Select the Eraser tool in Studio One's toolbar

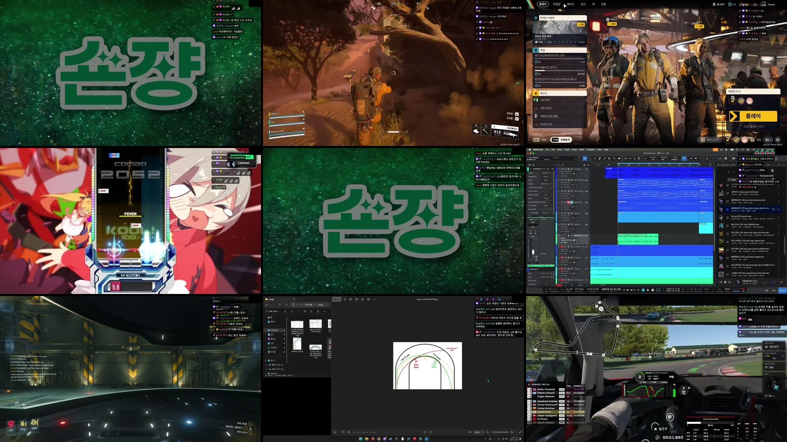pyautogui.click(x=599, y=158)
